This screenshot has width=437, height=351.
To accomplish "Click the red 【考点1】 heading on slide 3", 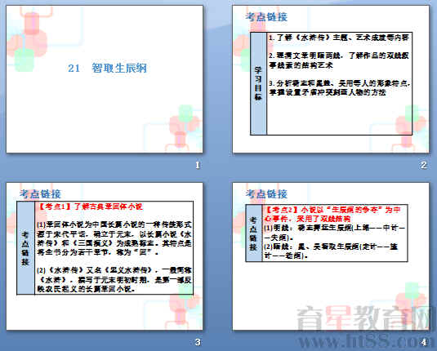I will tap(90, 207).
